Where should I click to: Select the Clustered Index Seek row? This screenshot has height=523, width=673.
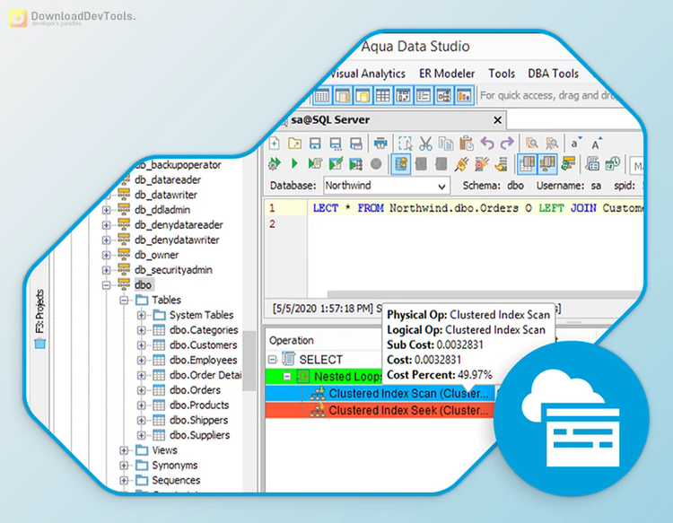pyautogui.click(x=380, y=411)
